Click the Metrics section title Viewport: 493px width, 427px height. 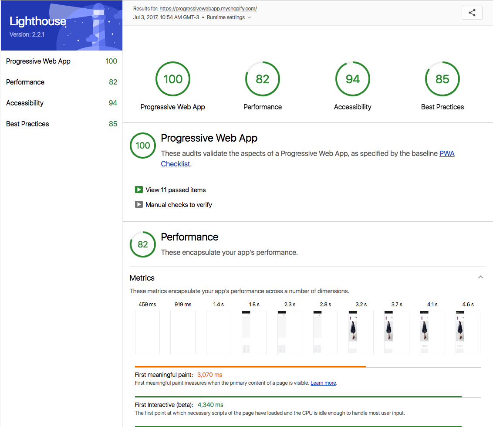(x=142, y=278)
